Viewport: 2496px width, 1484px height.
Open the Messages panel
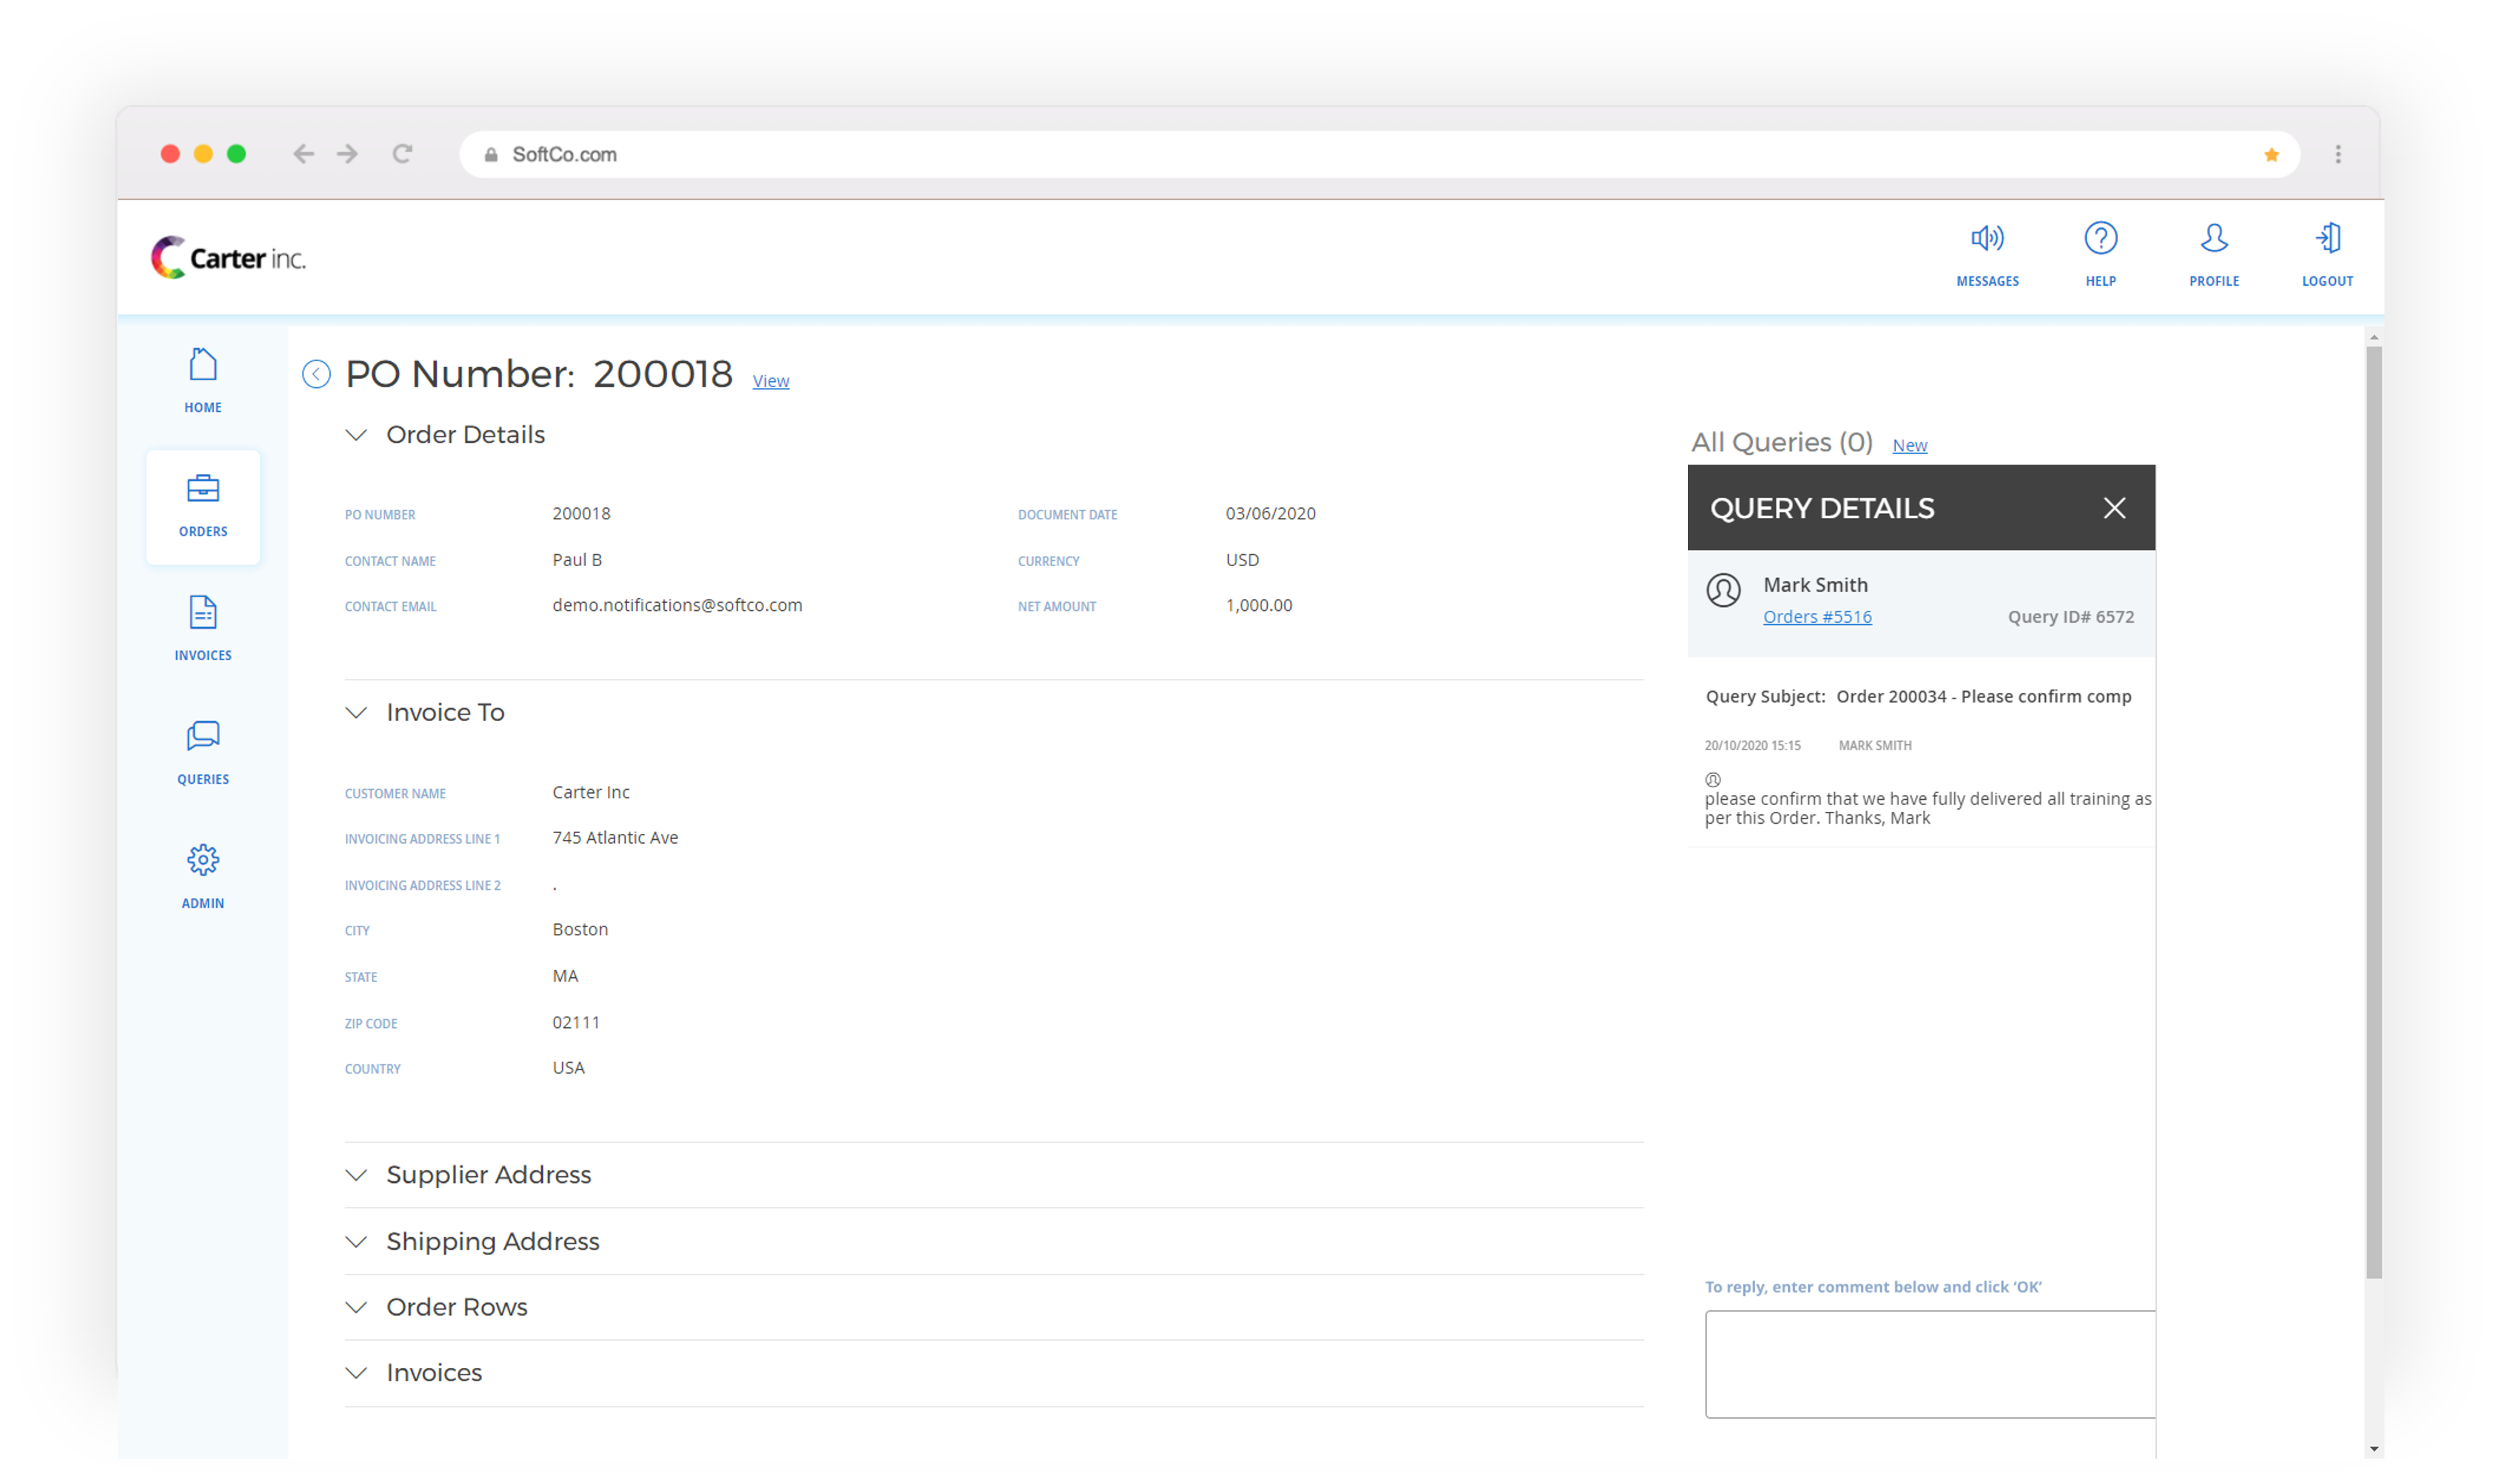tap(1988, 253)
